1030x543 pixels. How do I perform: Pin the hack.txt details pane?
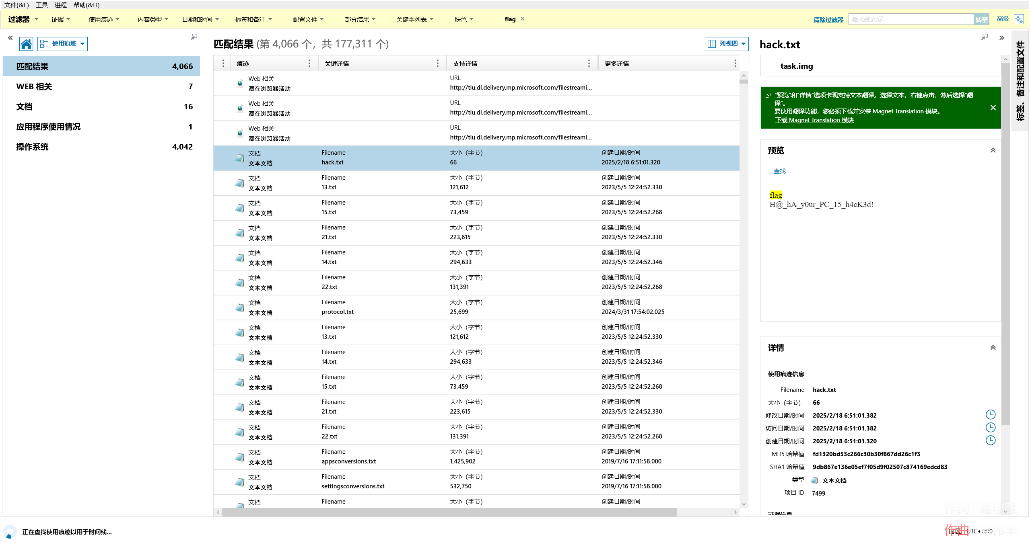tap(985, 37)
